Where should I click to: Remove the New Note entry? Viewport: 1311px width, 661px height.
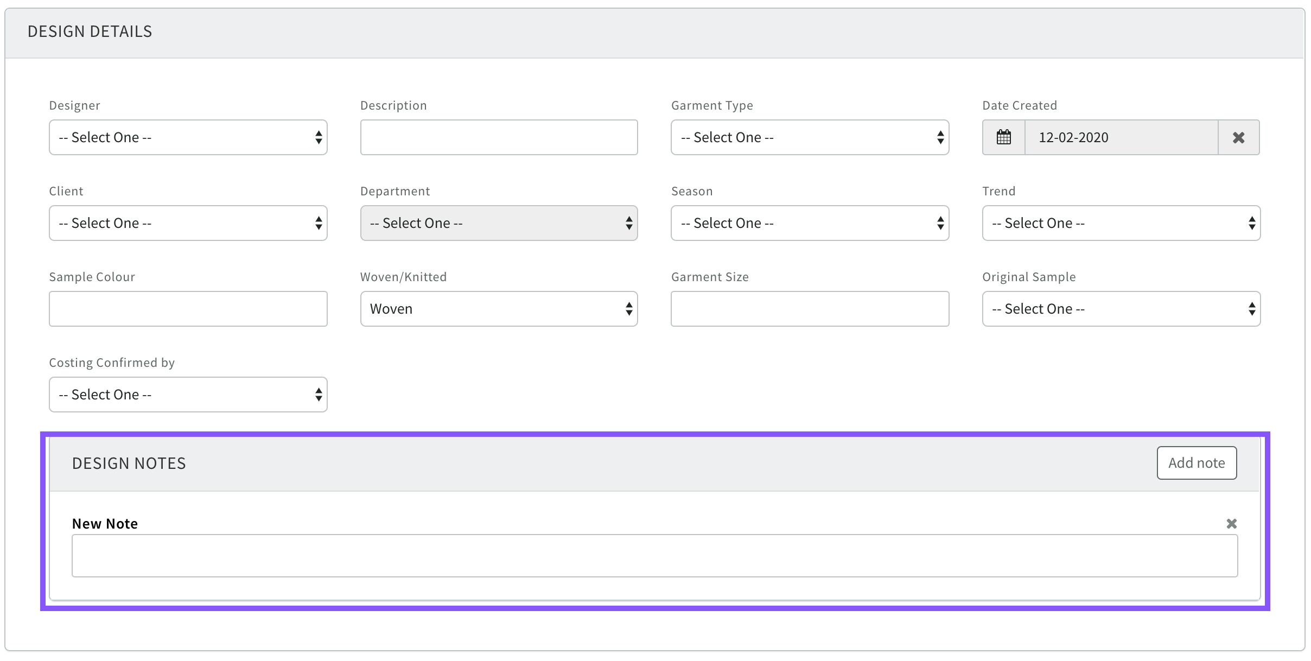click(x=1231, y=524)
